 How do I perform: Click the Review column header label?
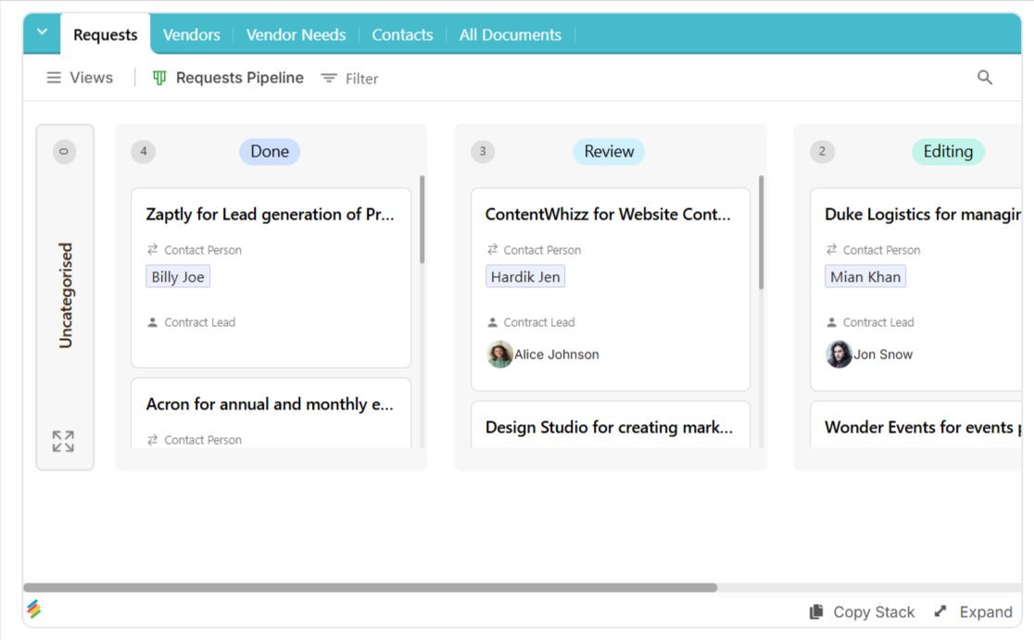(609, 152)
